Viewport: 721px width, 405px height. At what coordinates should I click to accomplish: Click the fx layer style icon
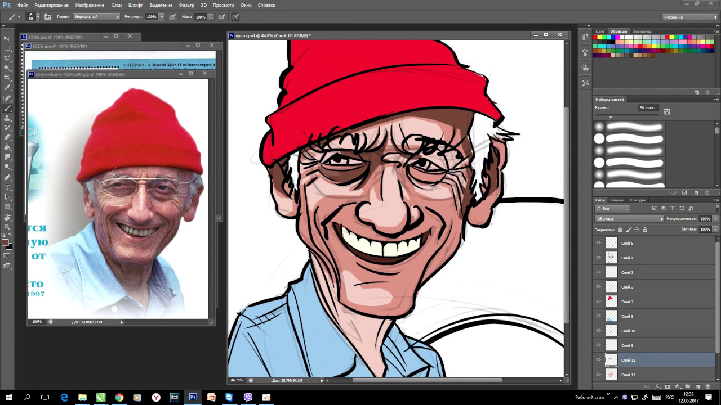[x=657, y=387]
